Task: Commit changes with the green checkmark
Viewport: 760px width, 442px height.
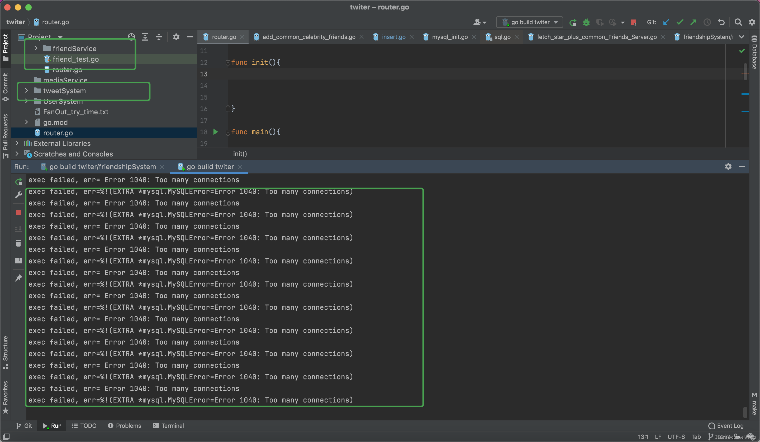Action: point(680,22)
